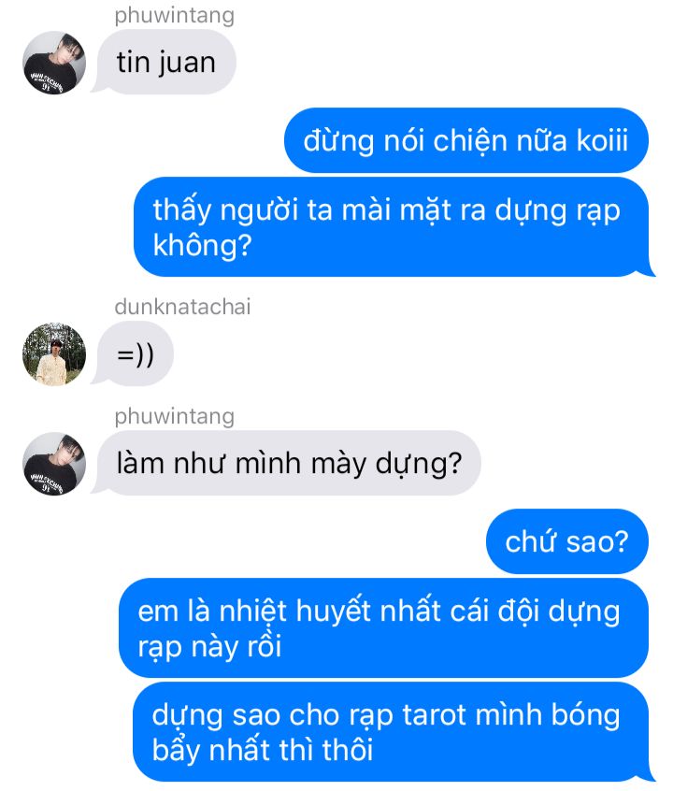Tap the "làm như mình mày dựng?" message
Screen dimensions: 673x791
287,463
